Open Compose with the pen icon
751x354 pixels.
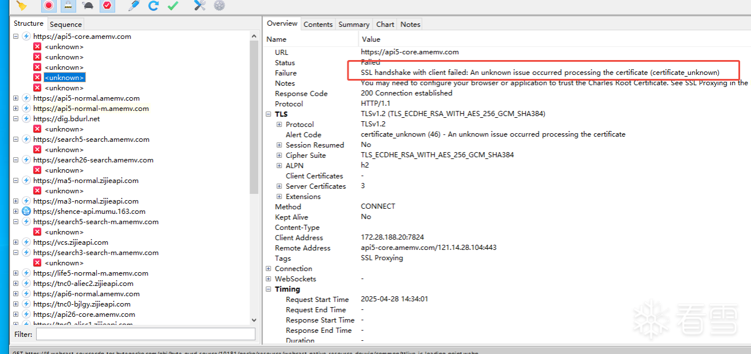pyautogui.click(x=134, y=5)
